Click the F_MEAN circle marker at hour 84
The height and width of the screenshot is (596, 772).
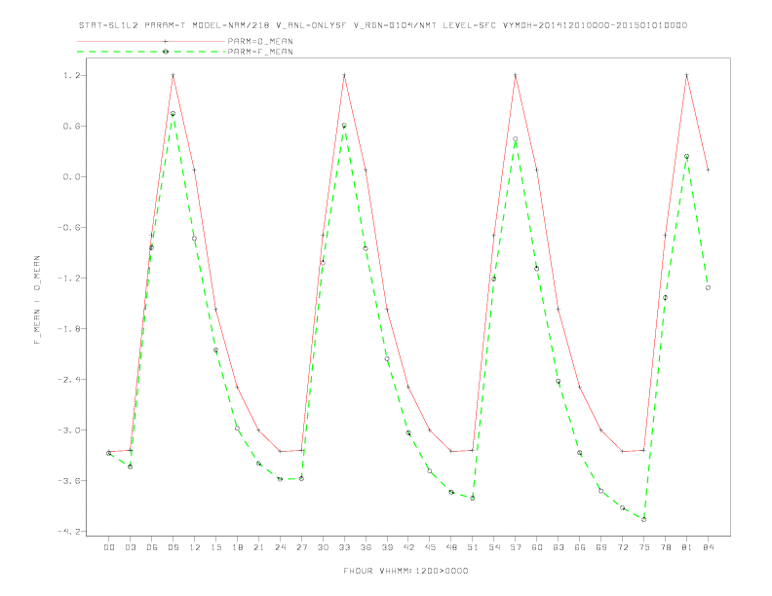pos(708,287)
